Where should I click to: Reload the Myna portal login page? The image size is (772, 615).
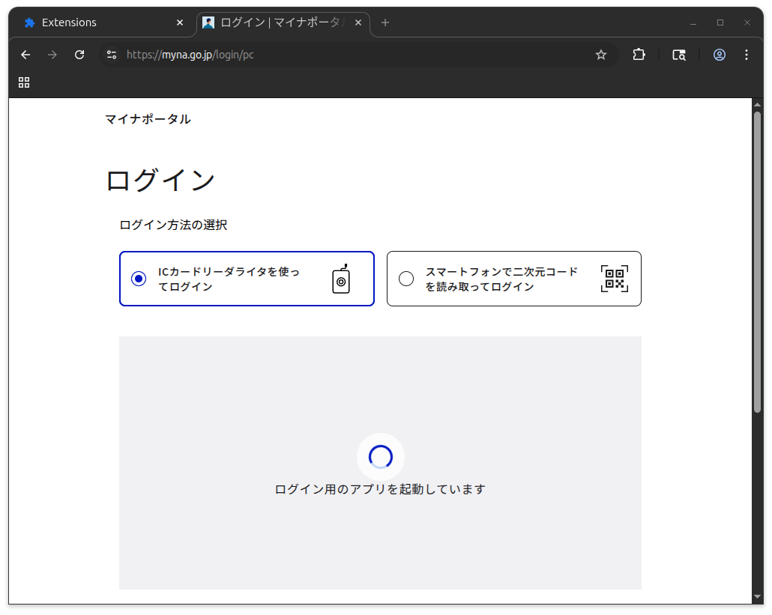click(x=79, y=55)
